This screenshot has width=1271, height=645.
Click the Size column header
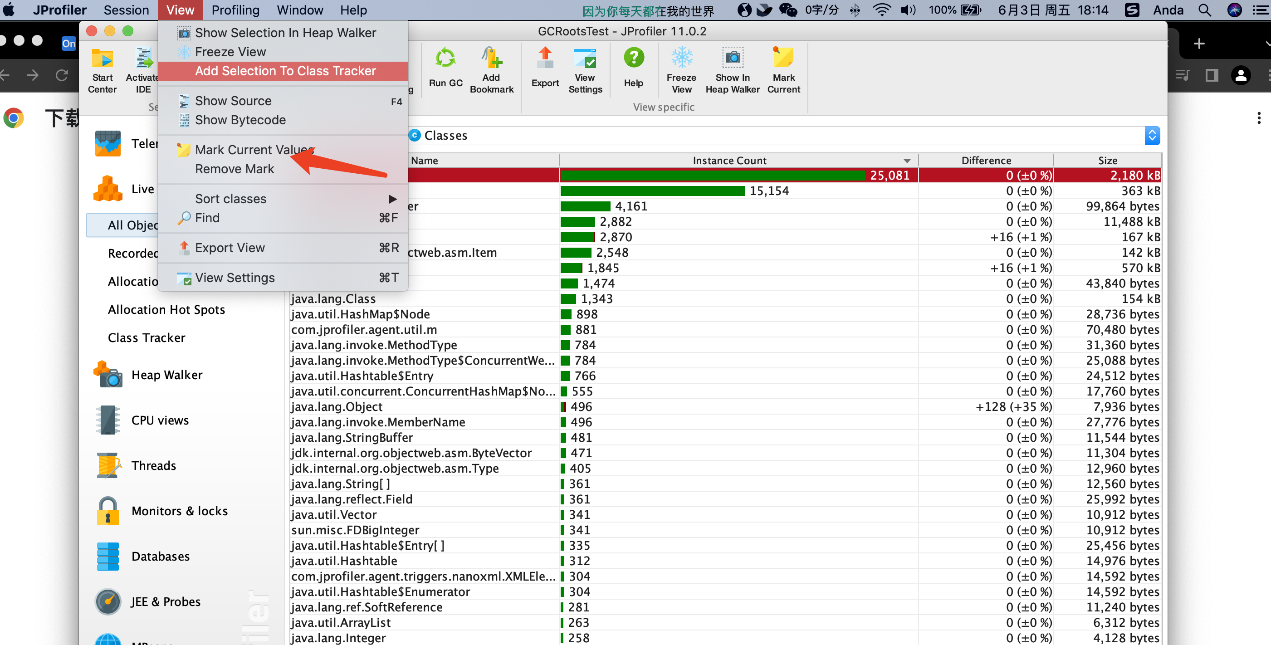tap(1107, 161)
